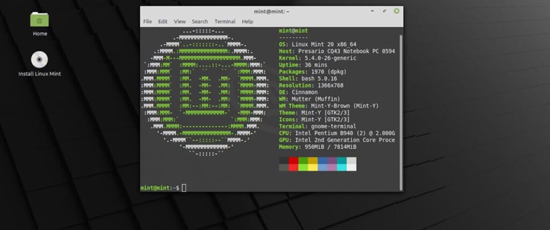550x230 pixels.
Task: Click the terminal vertical scrollbar
Action: pos(401,112)
